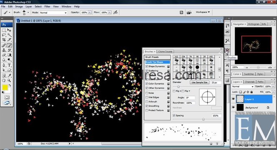Select the Path Selection tool
Viewport: 277px width, 150px height.
4,70
